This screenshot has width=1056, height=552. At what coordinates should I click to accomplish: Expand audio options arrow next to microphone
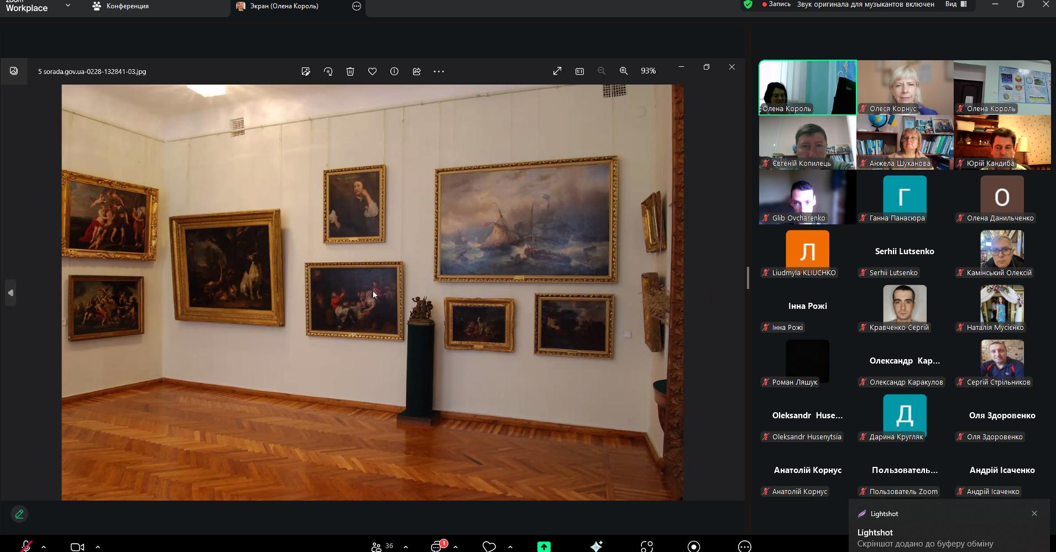44,546
